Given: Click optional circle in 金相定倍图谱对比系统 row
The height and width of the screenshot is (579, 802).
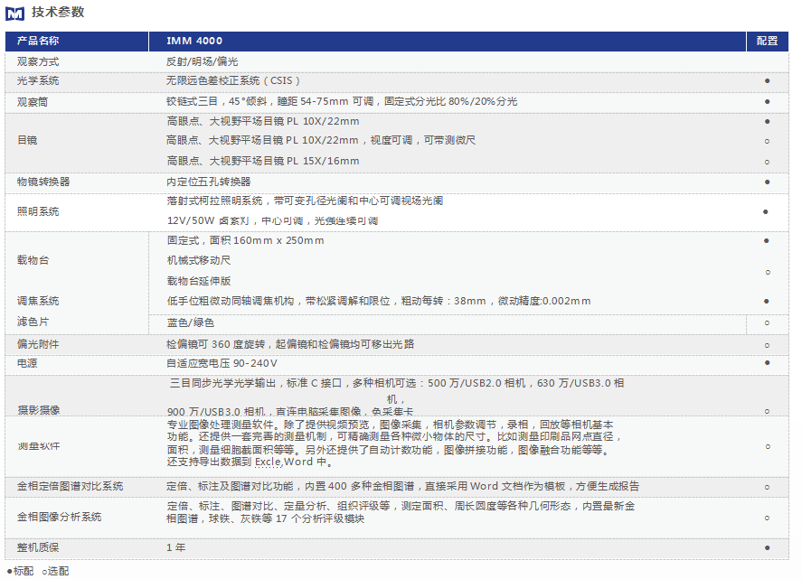Looking at the screenshot, I should click(768, 488).
